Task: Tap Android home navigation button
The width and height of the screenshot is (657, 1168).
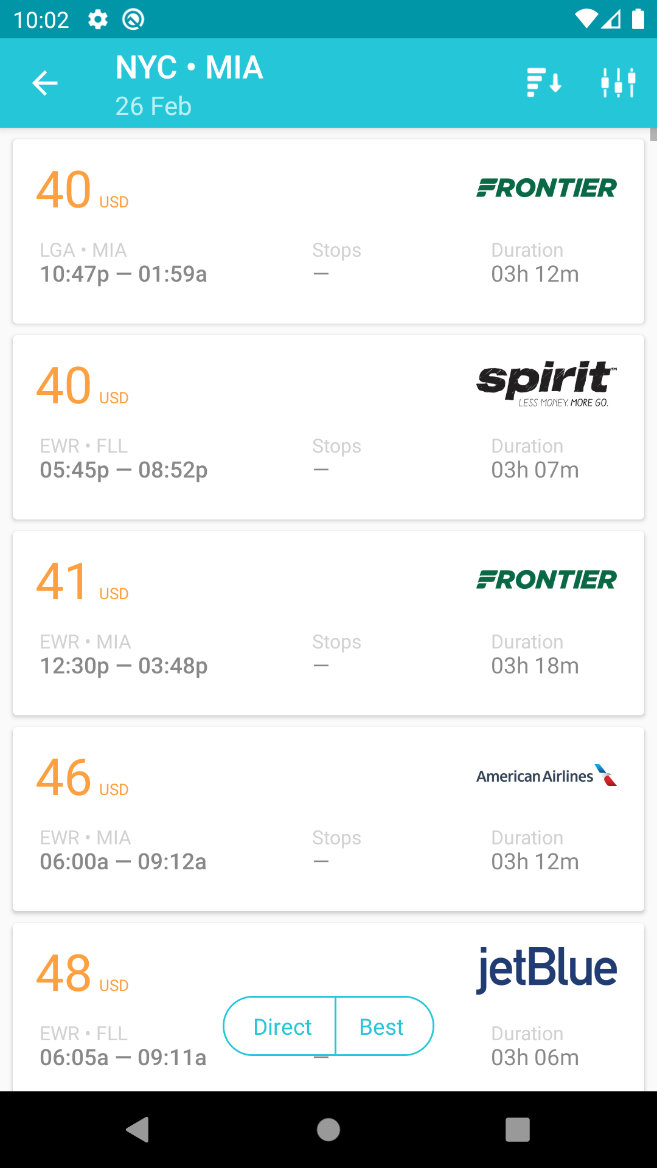Action: (x=328, y=1130)
